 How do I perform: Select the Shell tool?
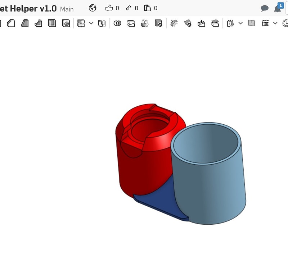coord(52,23)
